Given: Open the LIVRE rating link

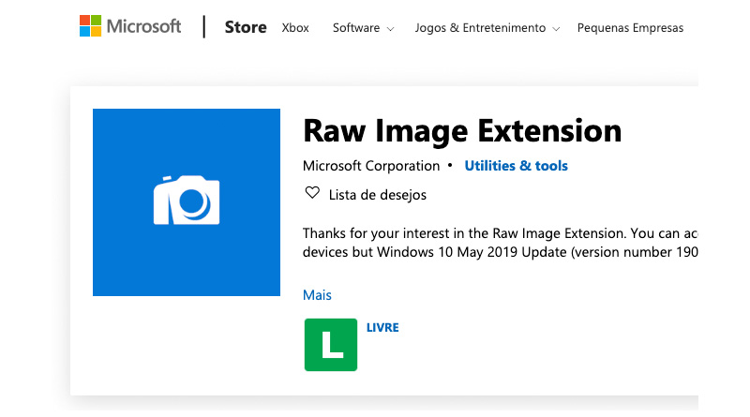Looking at the screenshot, I should point(382,327).
